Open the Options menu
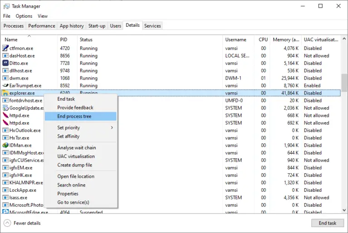Viewport: 348px width, 233px height. pos(24,16)
